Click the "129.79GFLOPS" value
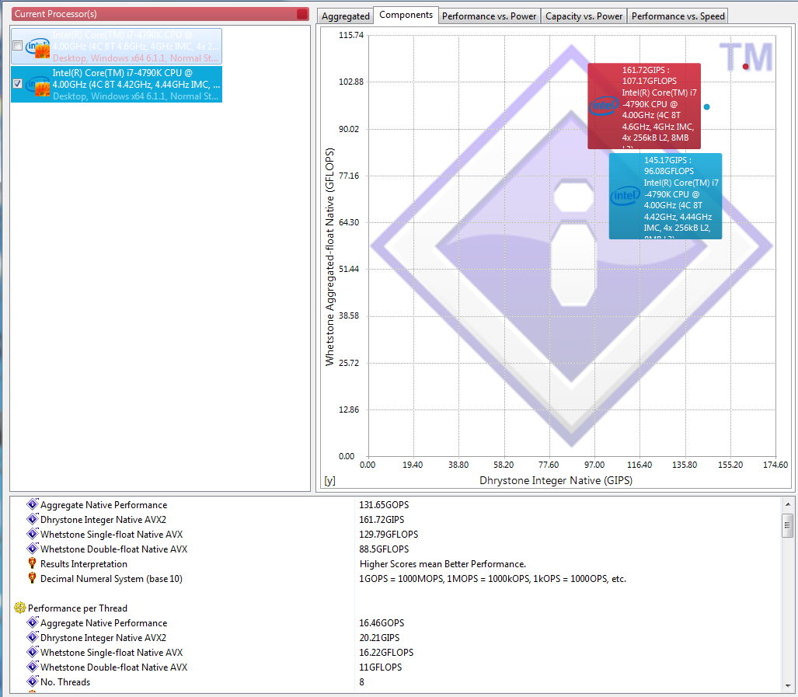 pyautogui.click(x=389, y=534)
